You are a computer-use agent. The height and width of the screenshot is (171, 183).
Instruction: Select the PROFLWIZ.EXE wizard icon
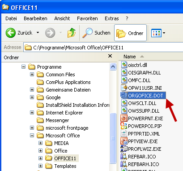[124, 149]
